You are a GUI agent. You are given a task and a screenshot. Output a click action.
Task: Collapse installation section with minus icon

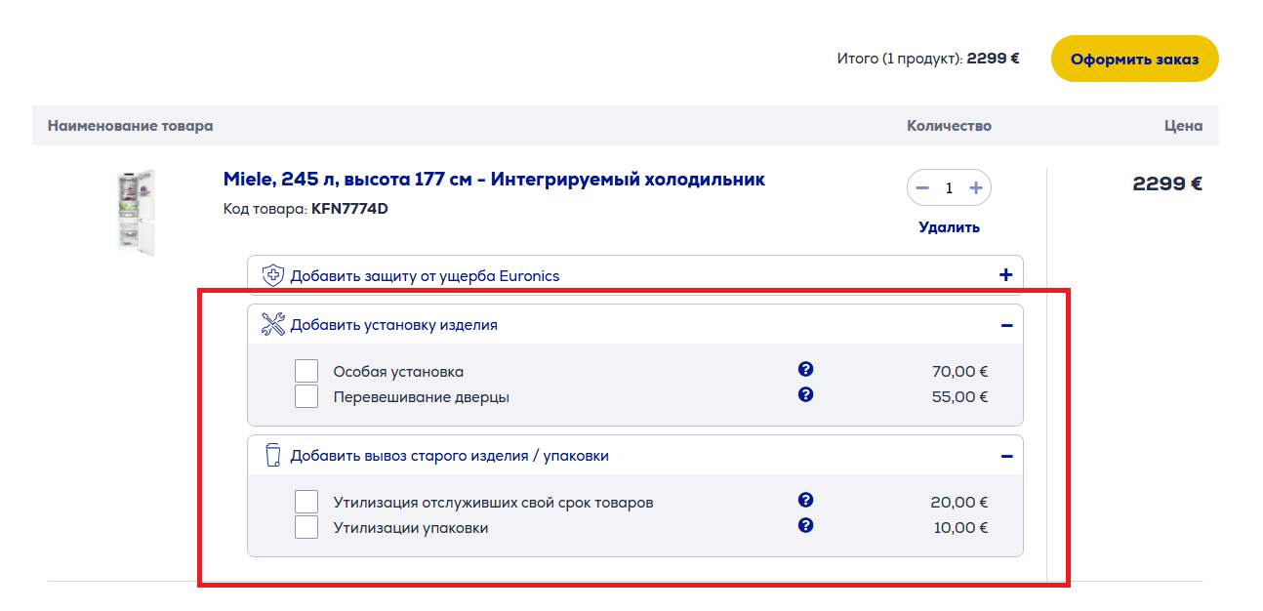click(x=1006, y=325)
